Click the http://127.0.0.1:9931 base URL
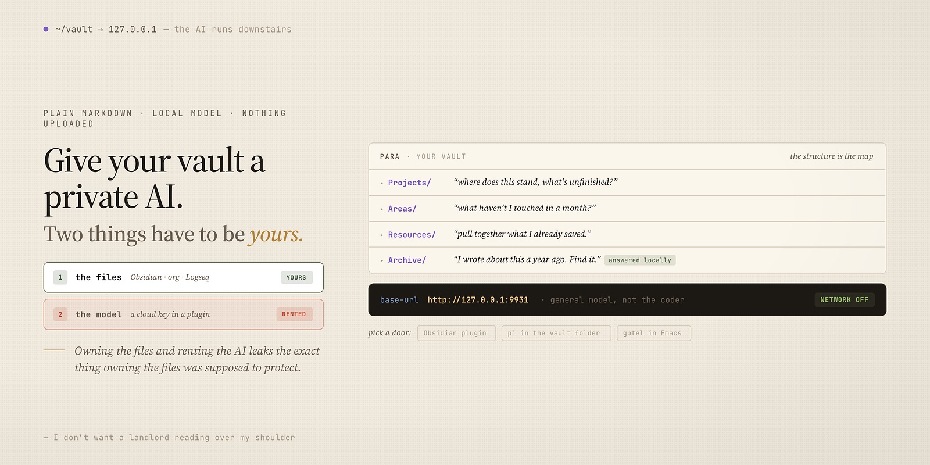The image size is (930, 465). [478, 300]
